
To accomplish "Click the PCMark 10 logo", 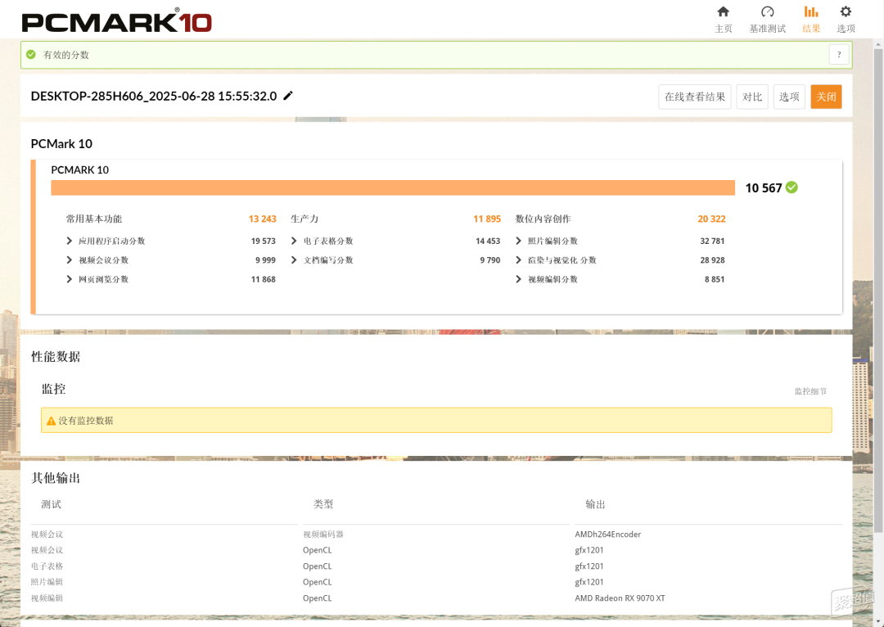I will point(117,21).
